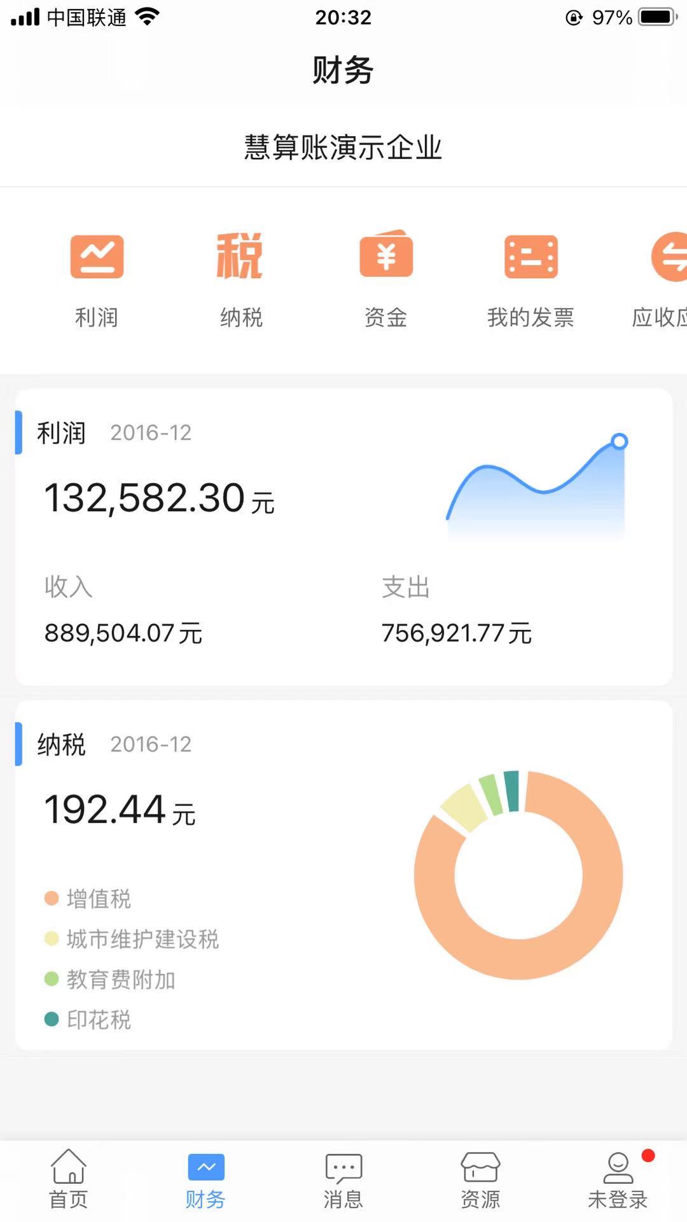The height and width of the screenshot is (1222, 687).
Task: Tap the profit amount 132,582.30 元
Action: coord(159,498)
